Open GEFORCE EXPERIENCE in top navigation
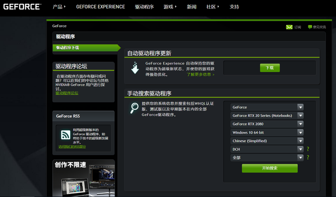 click(x=100, y=7)
